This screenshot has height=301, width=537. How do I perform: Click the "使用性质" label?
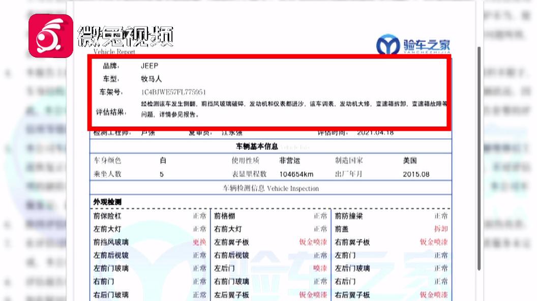pos(245,160)
